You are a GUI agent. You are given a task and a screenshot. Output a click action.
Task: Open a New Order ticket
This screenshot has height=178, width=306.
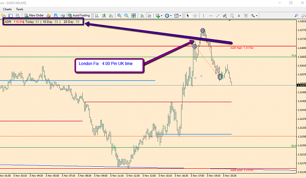[34, 15]
